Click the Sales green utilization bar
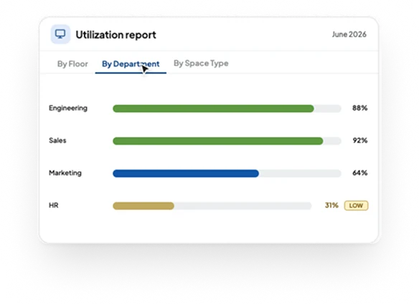This screenshot has width=419, height=304. (218, 141)
